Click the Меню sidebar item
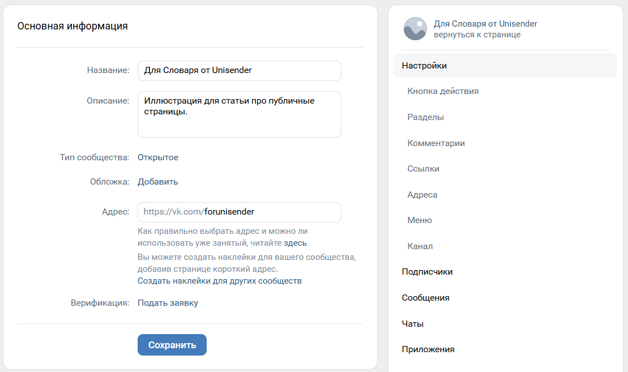Image resolution: width=628 pixels, height=372 pixels. pos(420,220)
